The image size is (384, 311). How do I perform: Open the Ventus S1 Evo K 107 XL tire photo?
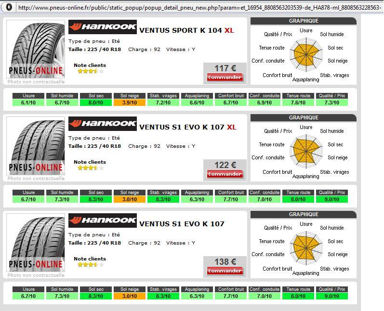pos(36,146)
